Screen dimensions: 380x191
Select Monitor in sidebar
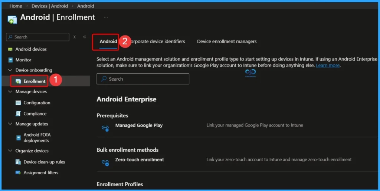[x=23, y=60]
